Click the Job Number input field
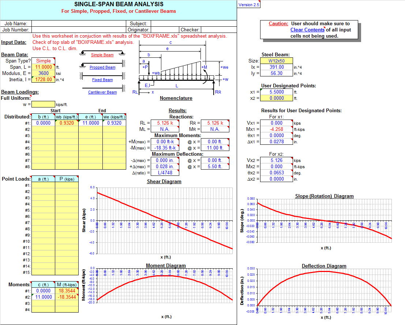Image resolution: width=405 pixels, height=325 pixels. 79,30
